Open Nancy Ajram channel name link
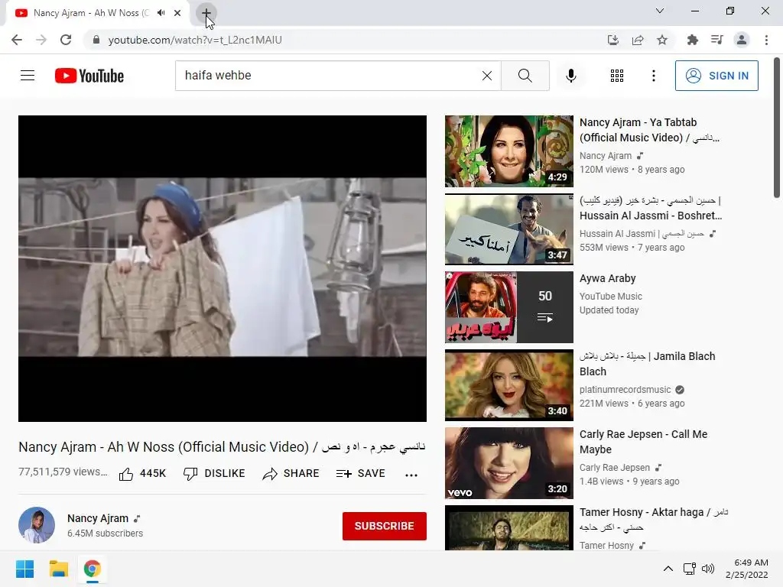 point(98,518)
